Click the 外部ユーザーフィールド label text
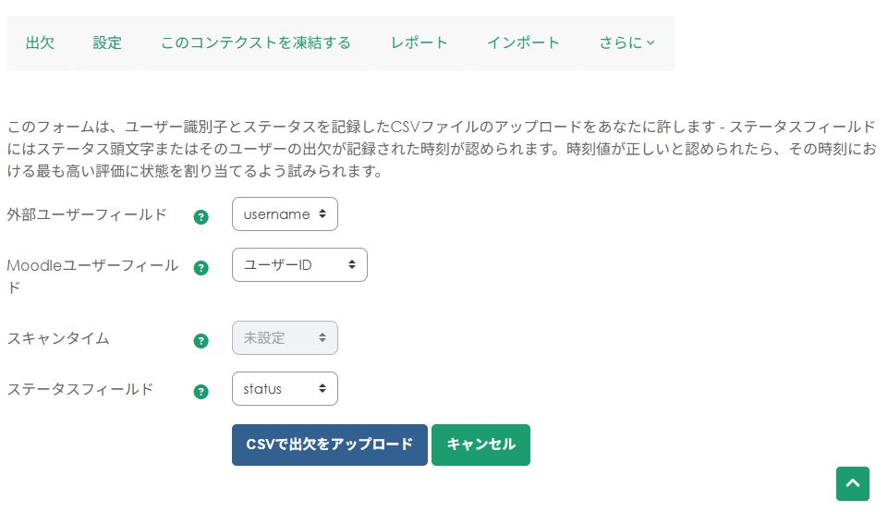Viewport: 888px width, 512px height. point(87,214)
